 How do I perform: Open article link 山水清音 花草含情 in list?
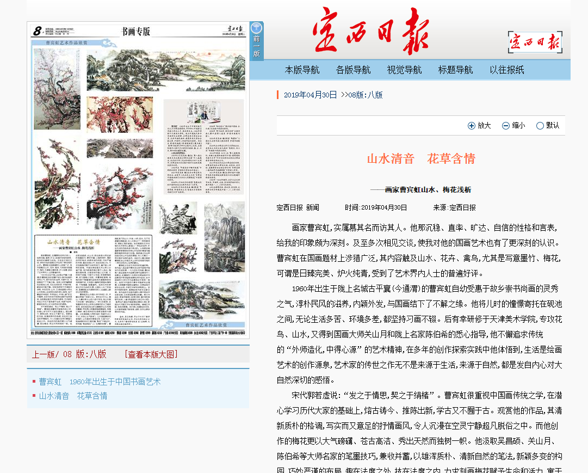73,396
